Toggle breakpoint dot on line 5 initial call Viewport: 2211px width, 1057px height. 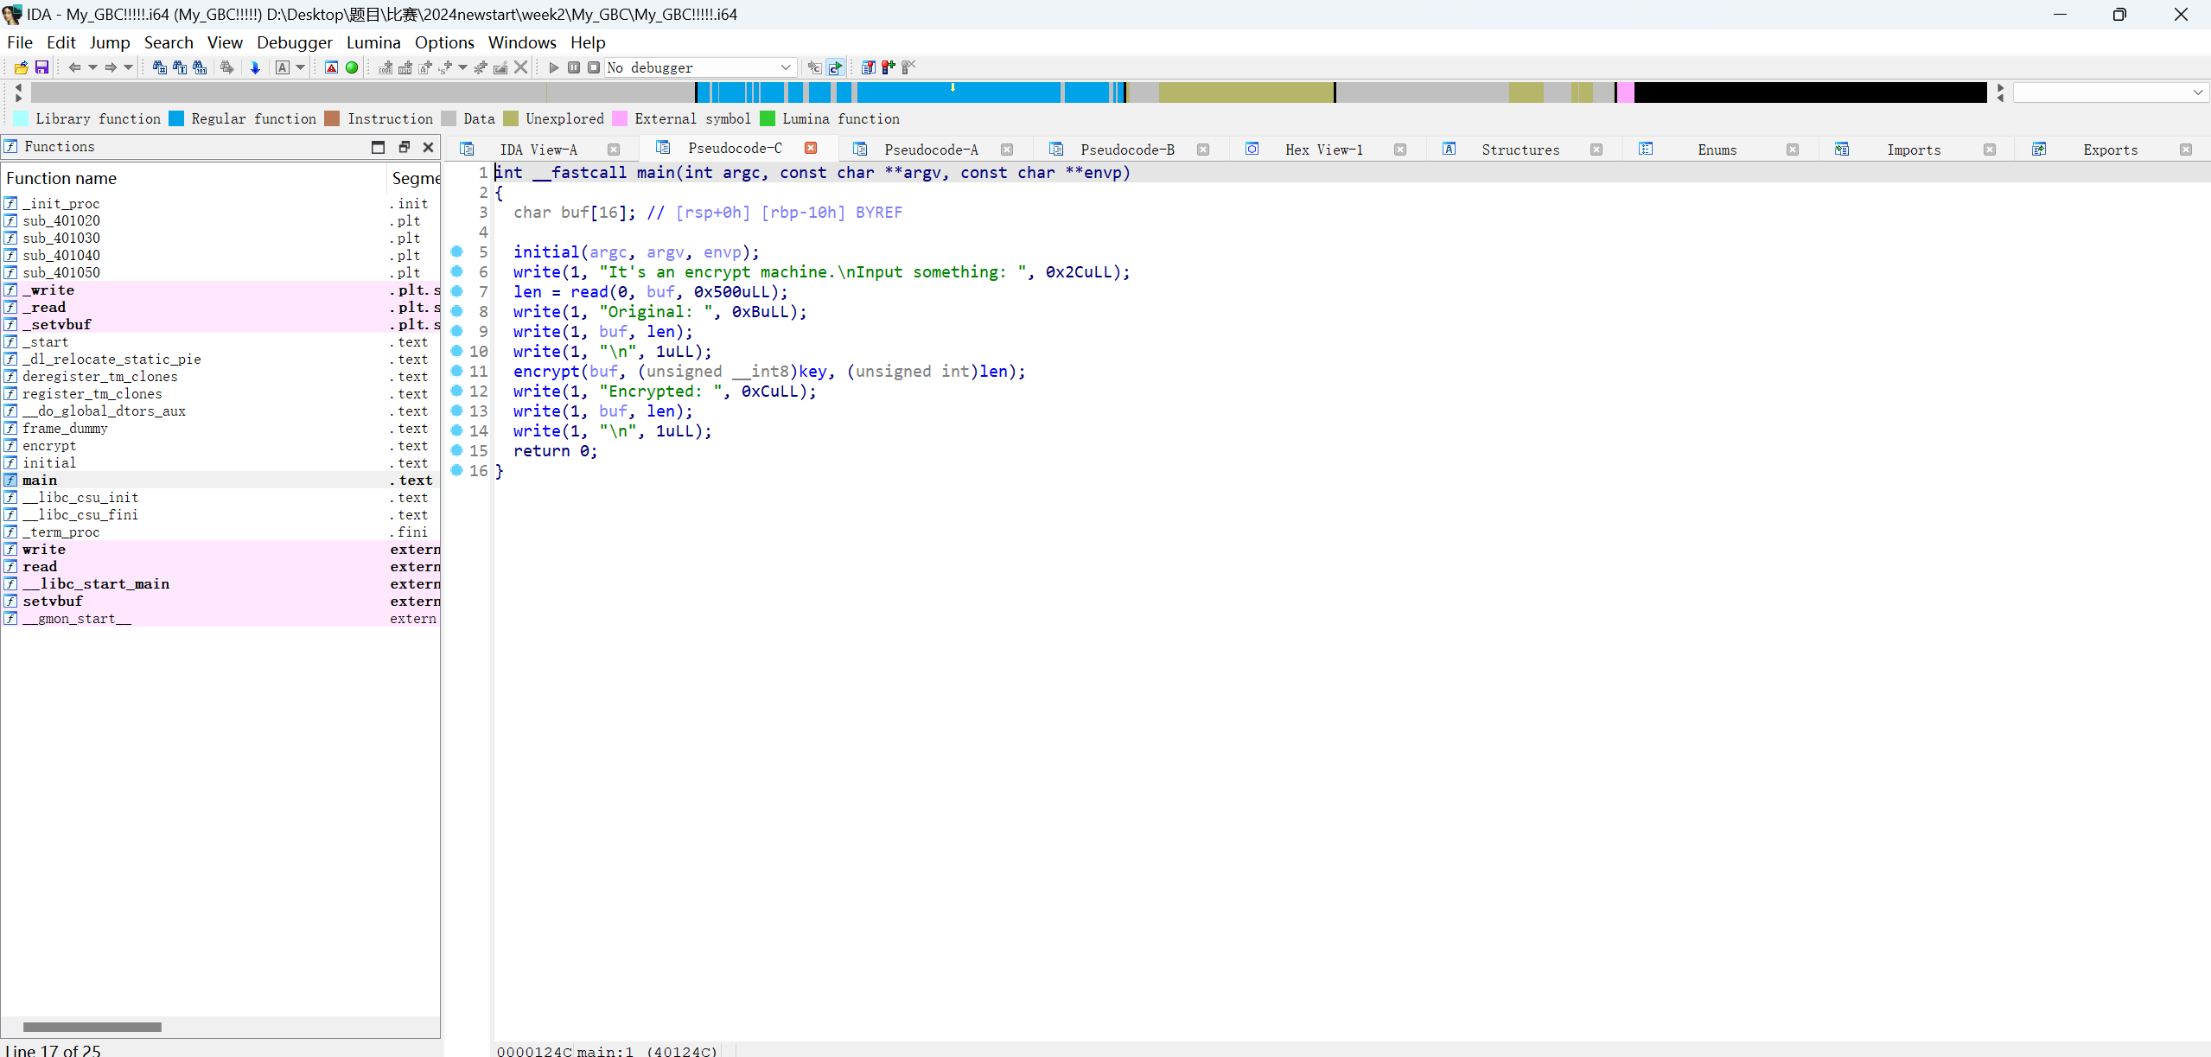[457, 252]
